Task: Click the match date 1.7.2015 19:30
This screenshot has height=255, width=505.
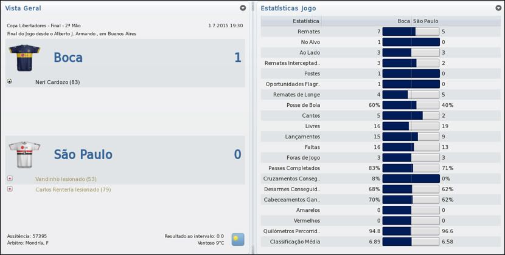Action: pos(226,25)
